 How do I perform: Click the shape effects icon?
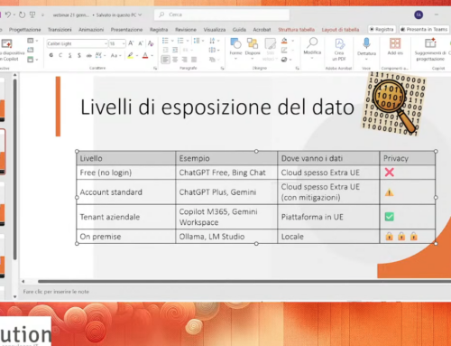point(284,60)
